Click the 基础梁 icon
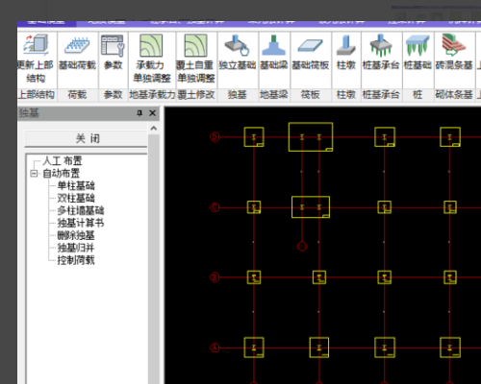Screen dimensions: 481x384 point(273,45)
